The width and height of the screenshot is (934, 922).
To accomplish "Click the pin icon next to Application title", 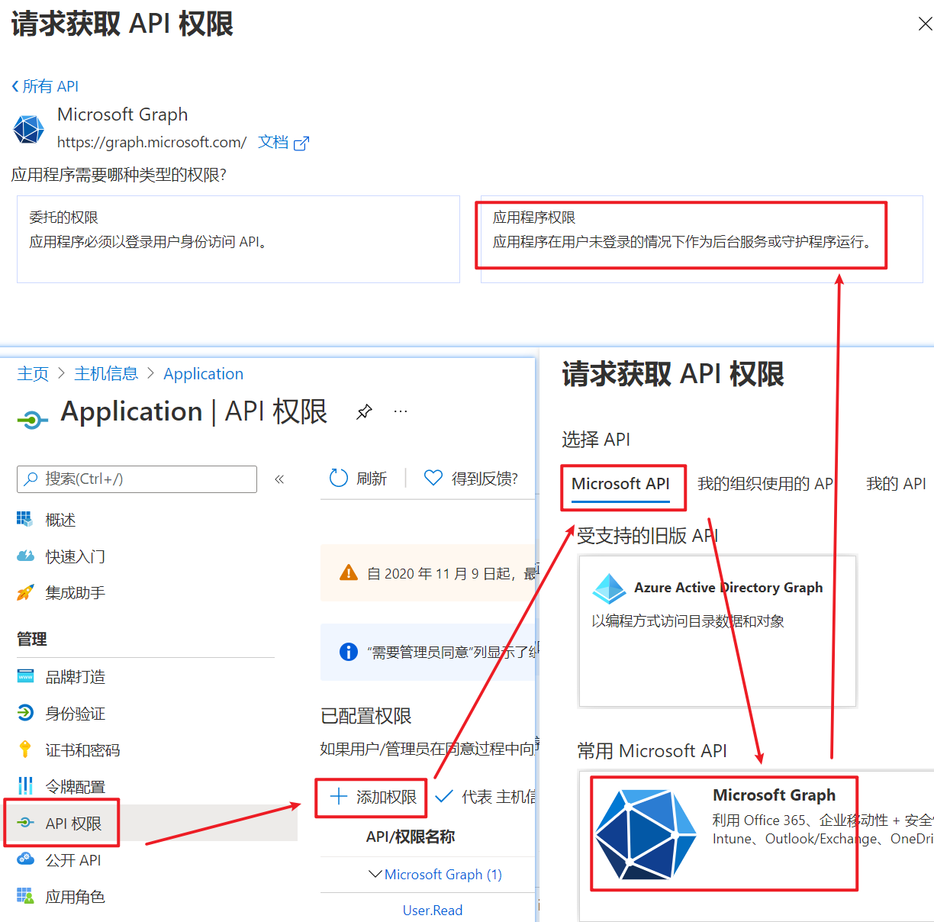I will 364,412.
